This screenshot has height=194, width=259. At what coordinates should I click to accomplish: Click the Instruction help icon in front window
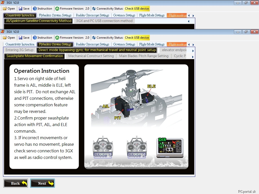tap(35, 38)
